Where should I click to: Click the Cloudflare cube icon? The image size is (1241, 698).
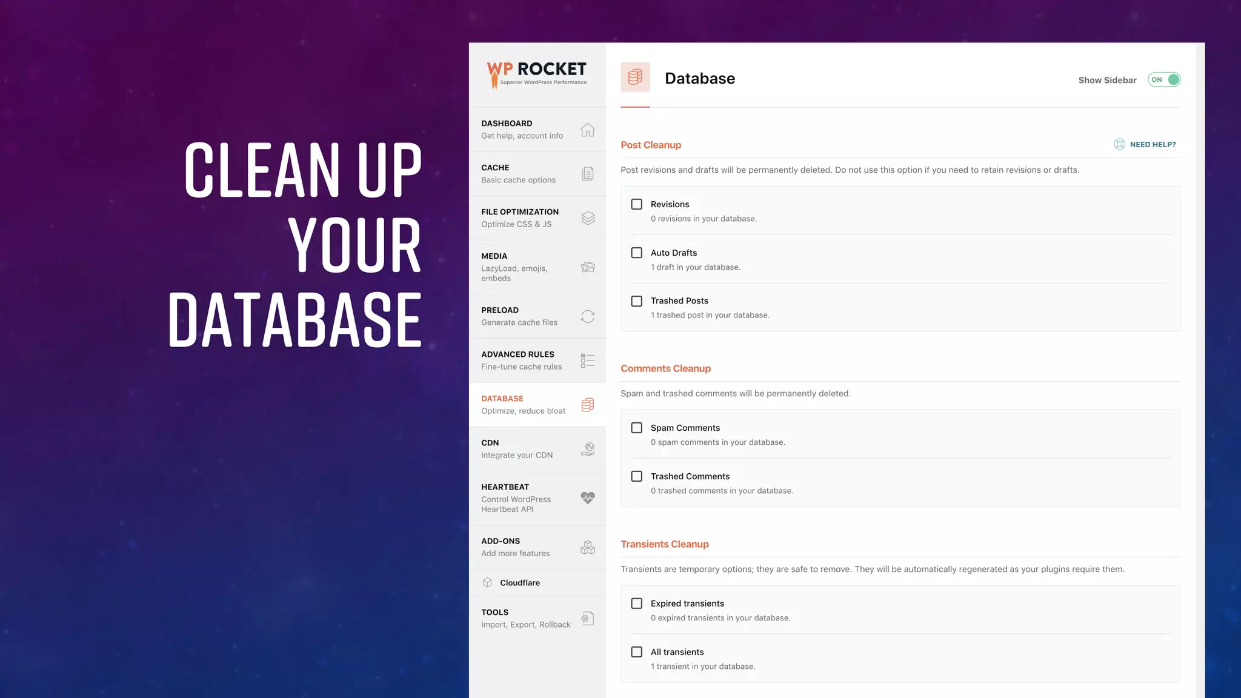pyautogui.click(x=487, y=583)
